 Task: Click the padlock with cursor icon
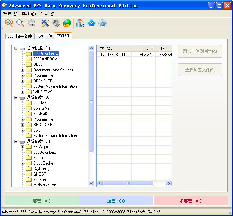click(x=80, y=23)
